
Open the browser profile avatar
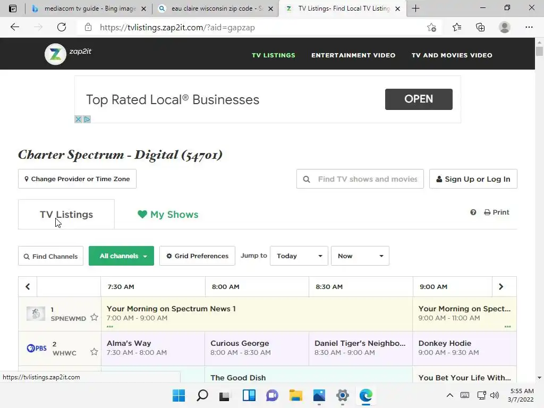coord(505,27)
